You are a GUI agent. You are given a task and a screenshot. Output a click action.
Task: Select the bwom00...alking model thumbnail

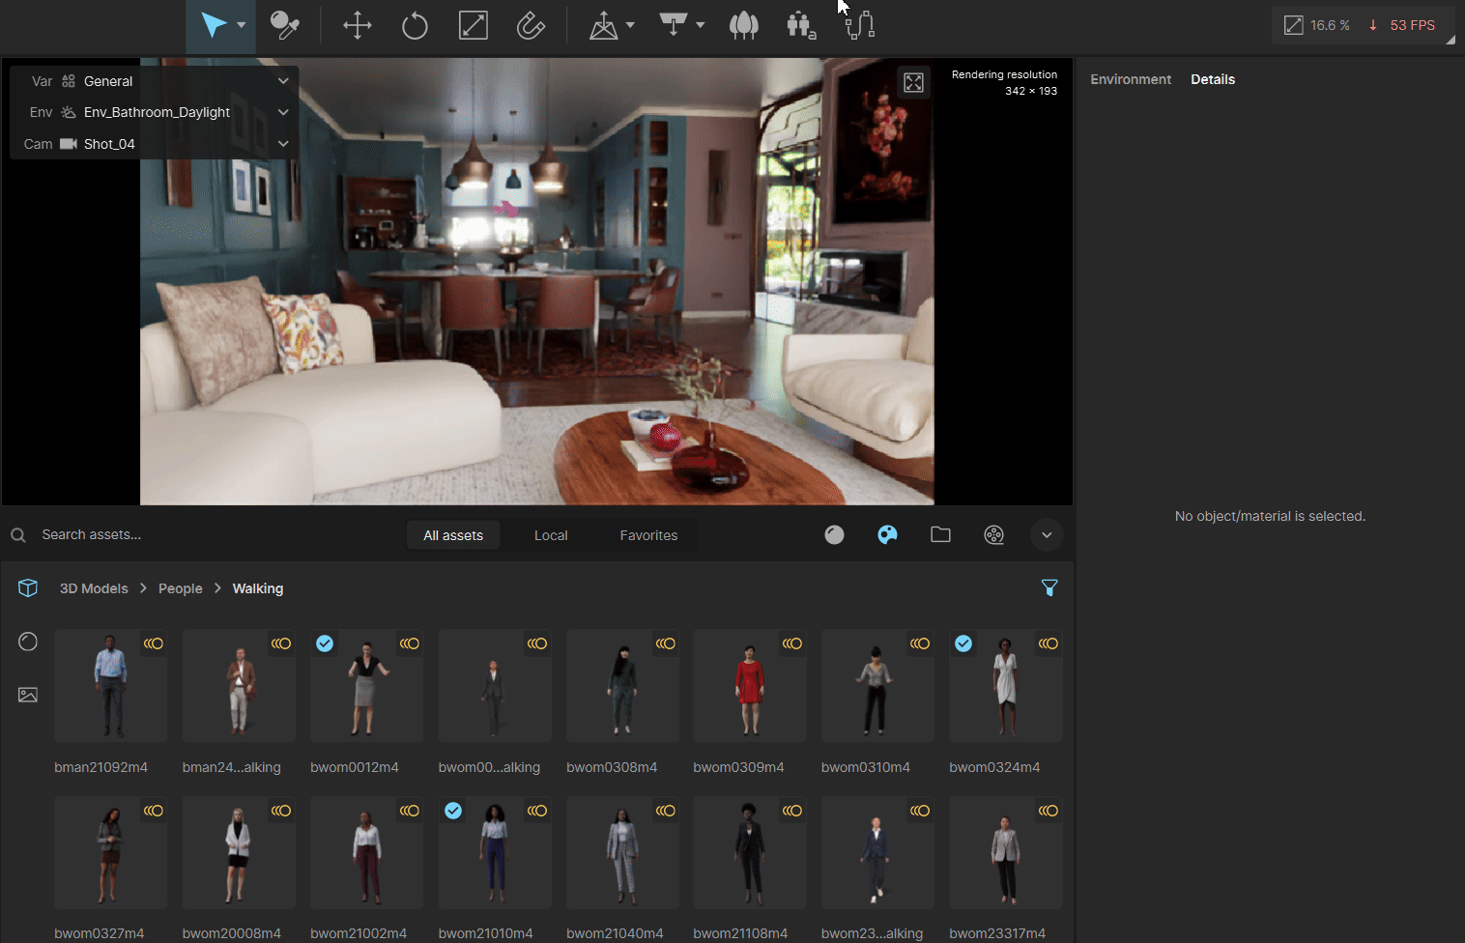(x=495, y=686)
